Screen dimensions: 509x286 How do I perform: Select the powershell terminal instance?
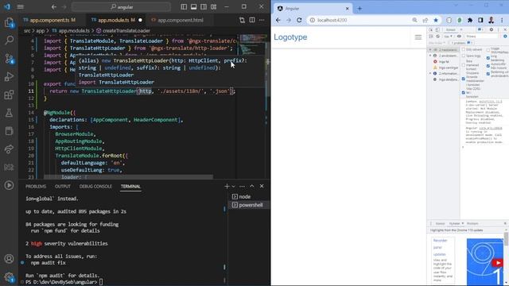[249, 205]
